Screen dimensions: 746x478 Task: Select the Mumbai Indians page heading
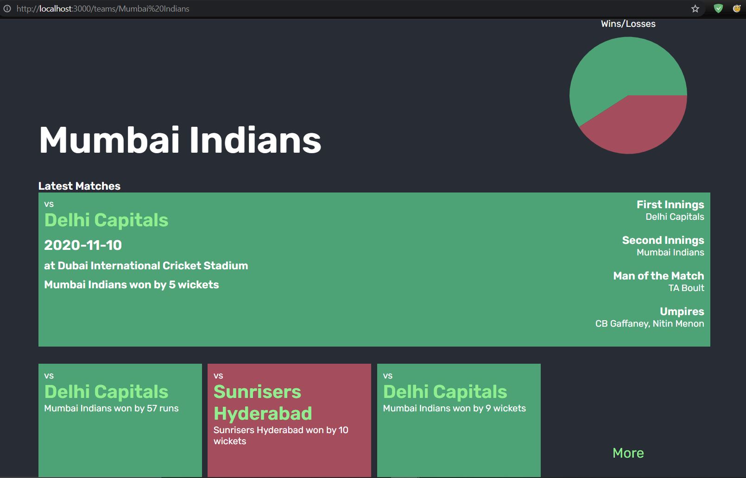(180, 140)
